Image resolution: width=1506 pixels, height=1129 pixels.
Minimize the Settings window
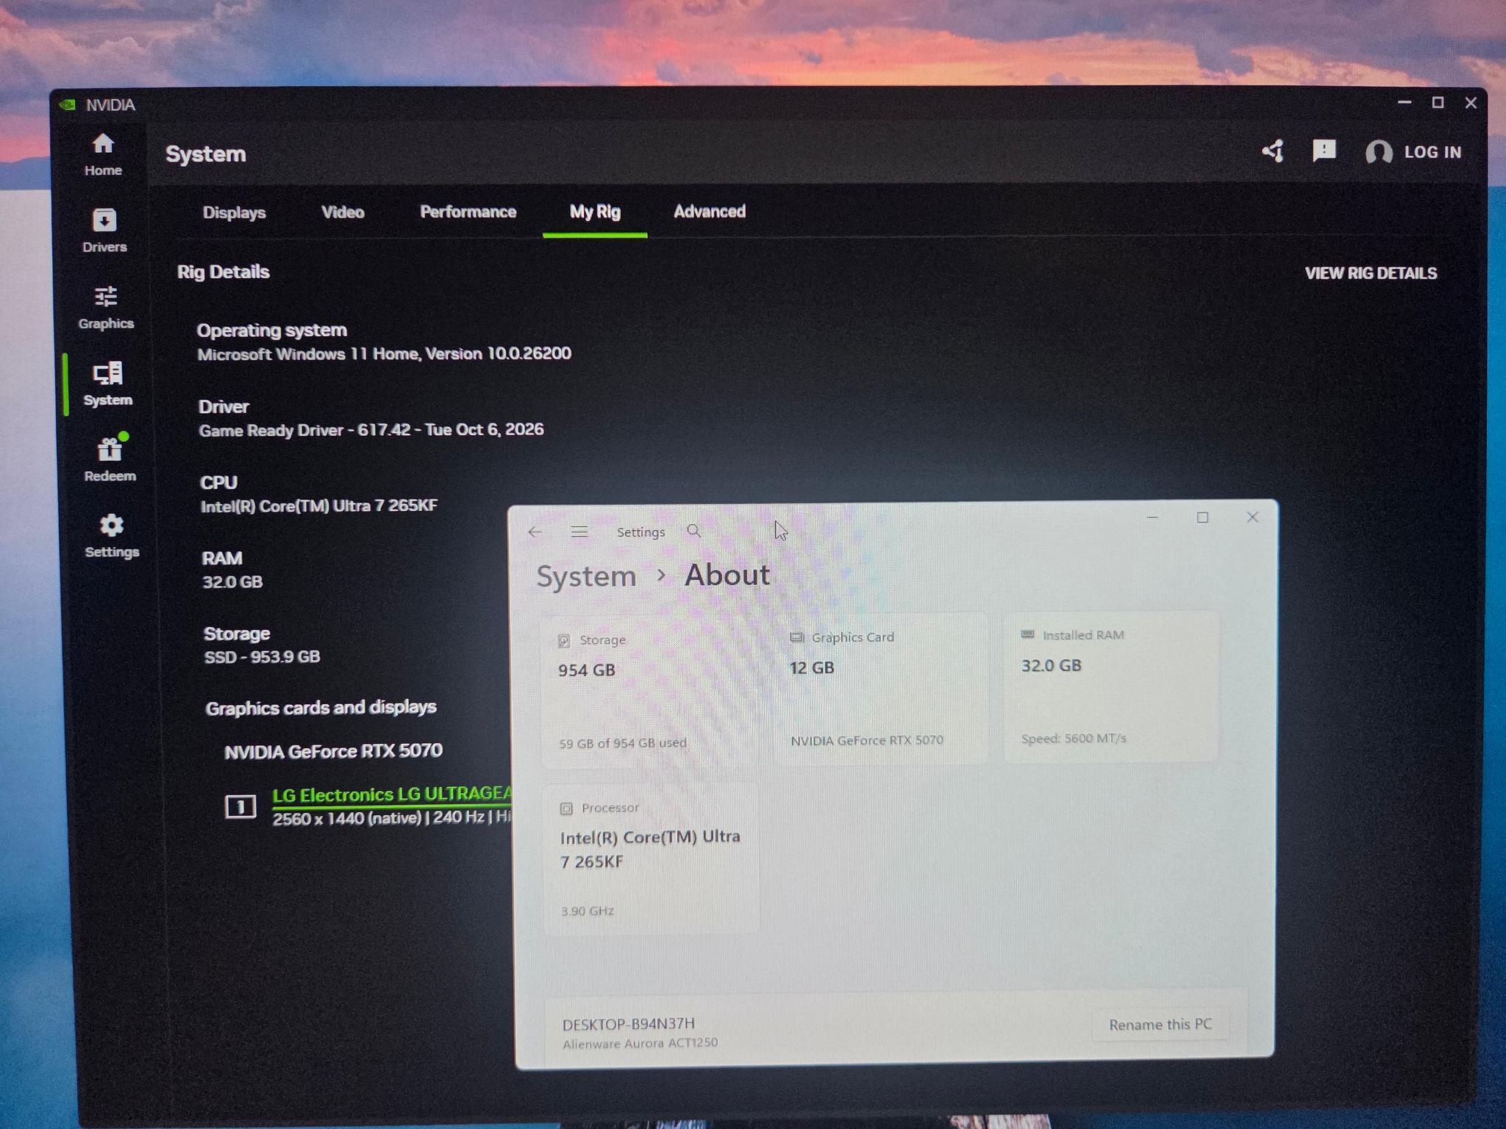pos(1152,518)
